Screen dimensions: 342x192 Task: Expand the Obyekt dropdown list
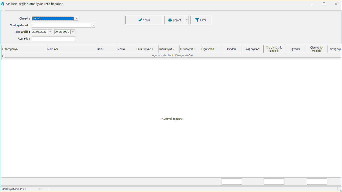tap(76, 18)
